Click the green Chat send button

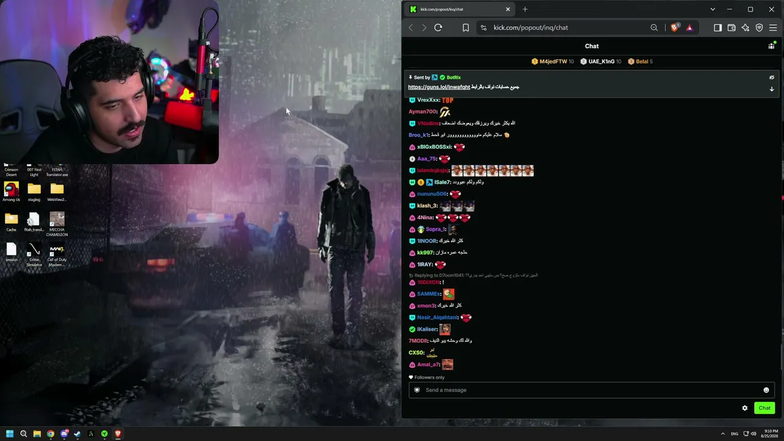point(764,408)
